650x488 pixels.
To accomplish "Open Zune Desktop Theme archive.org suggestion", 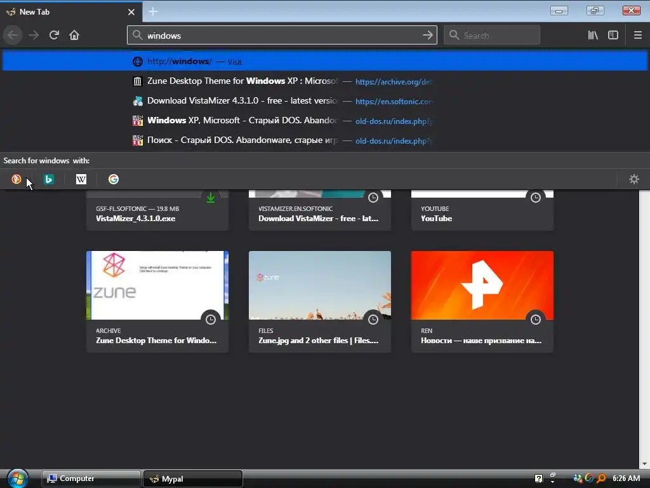I will coord(325,81).
